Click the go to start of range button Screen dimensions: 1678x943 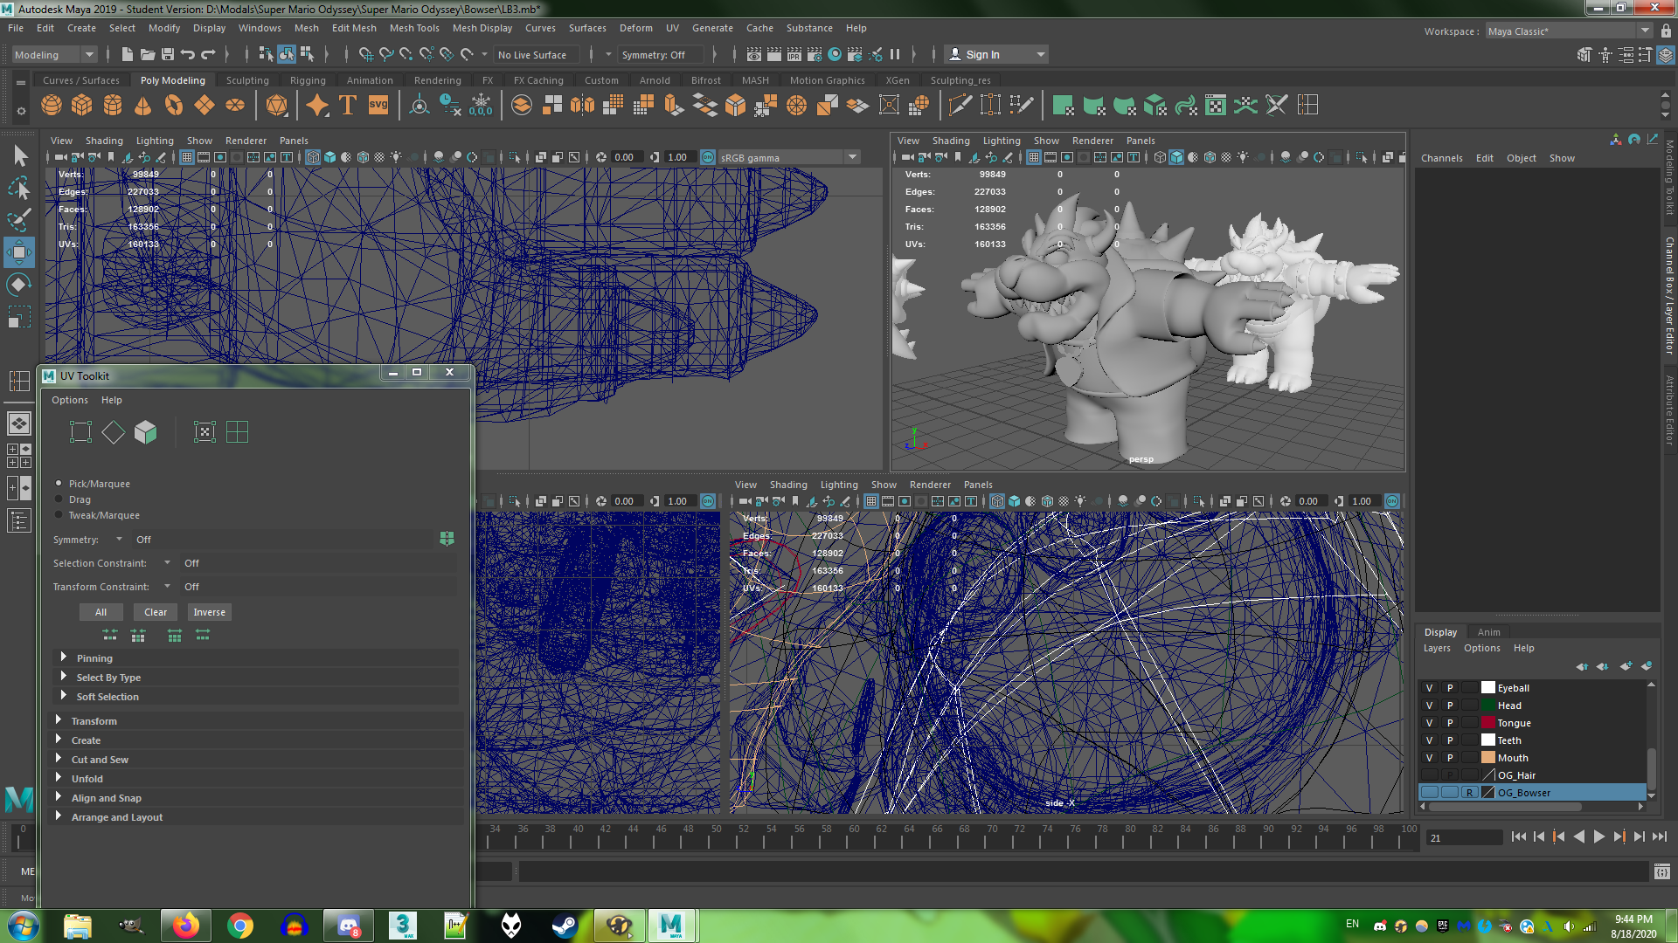(x=1519, y=836)
